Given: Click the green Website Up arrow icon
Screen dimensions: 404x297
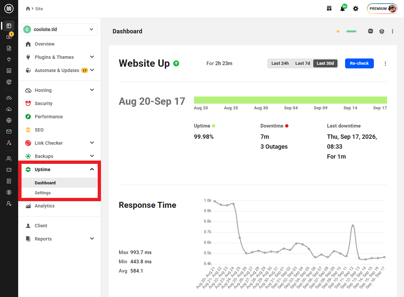Looking at the screenshot, I should (x=176, y=63).
